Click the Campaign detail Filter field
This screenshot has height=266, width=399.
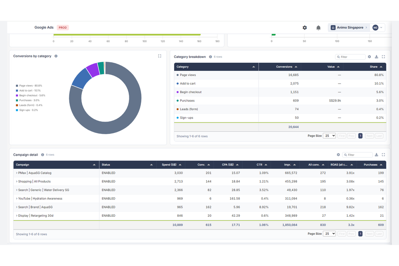pos(357,155)
